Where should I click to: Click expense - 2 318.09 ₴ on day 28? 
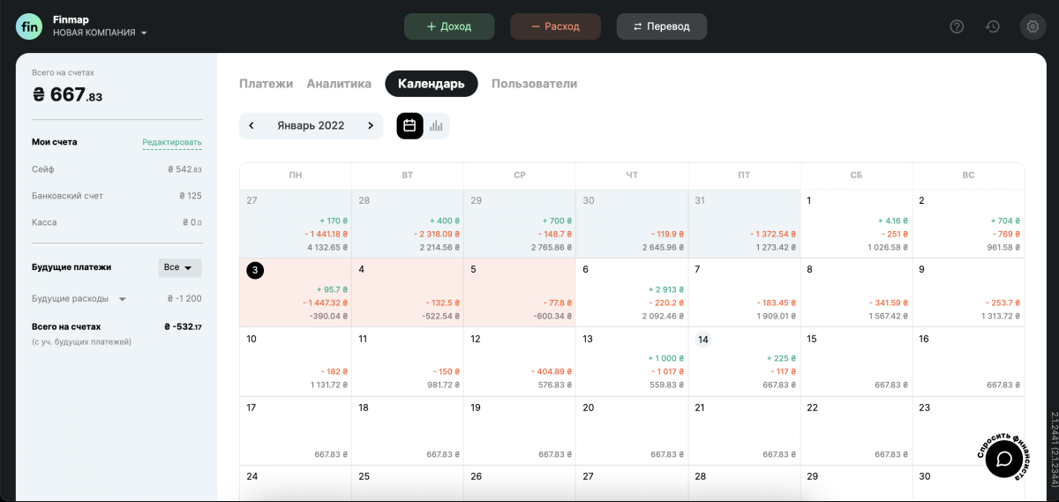(x=435, y=234)
